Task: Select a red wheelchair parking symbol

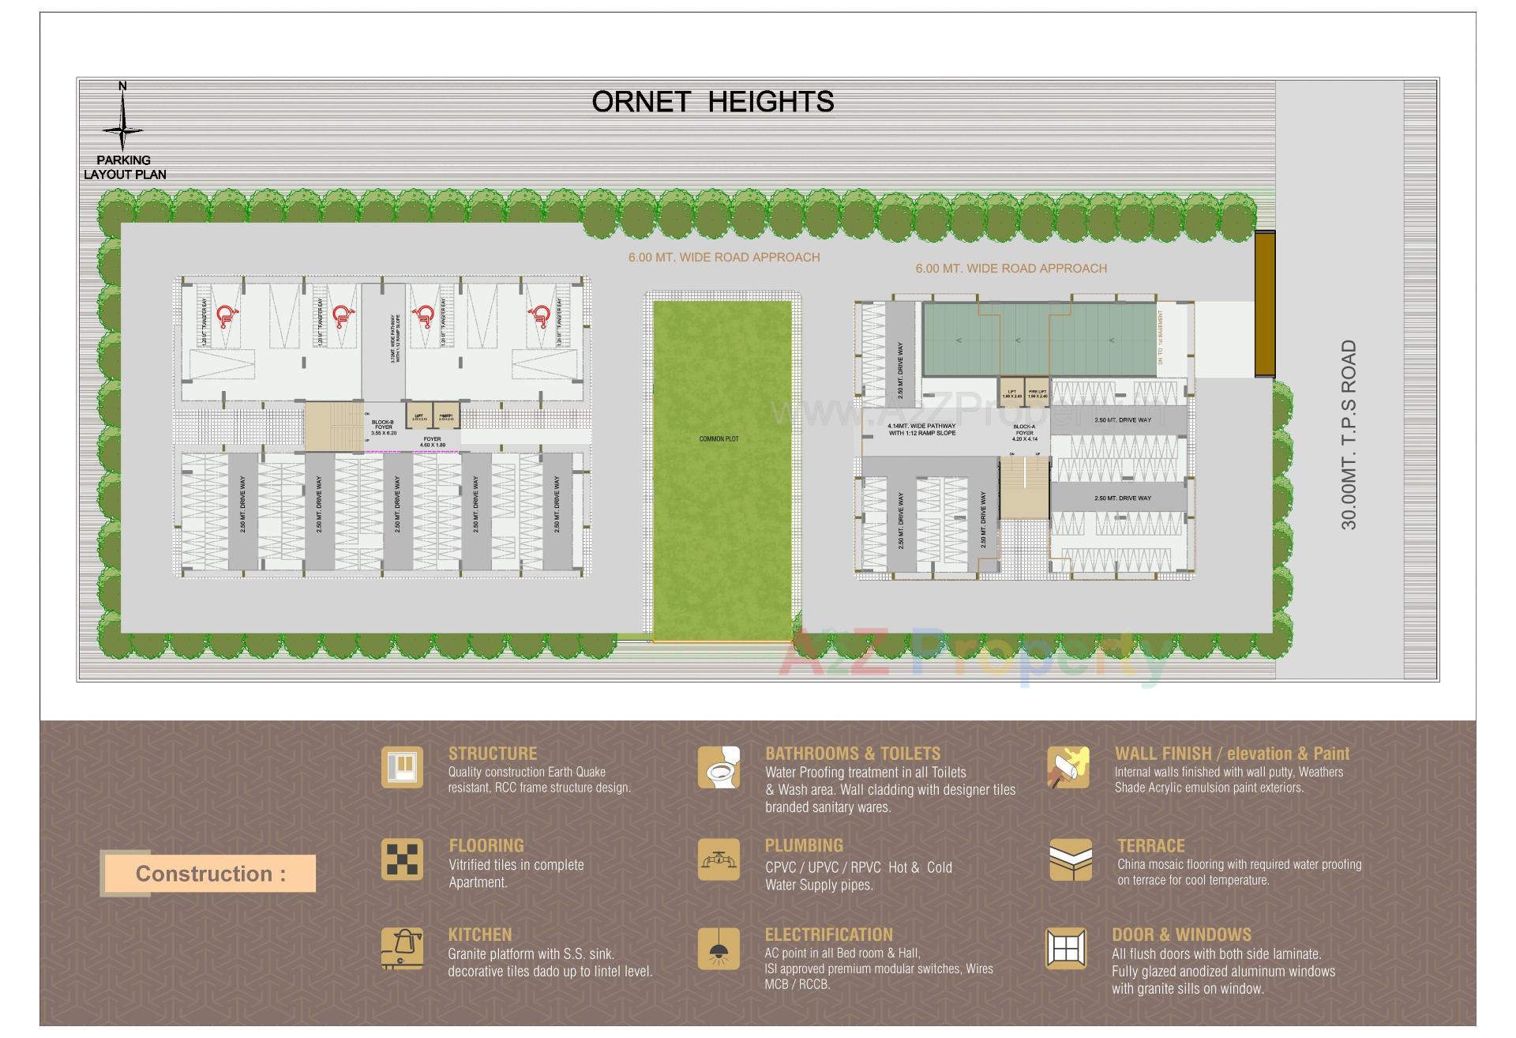Action: [x=226, y=317]
